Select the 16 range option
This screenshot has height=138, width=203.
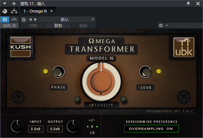point(92,133)
